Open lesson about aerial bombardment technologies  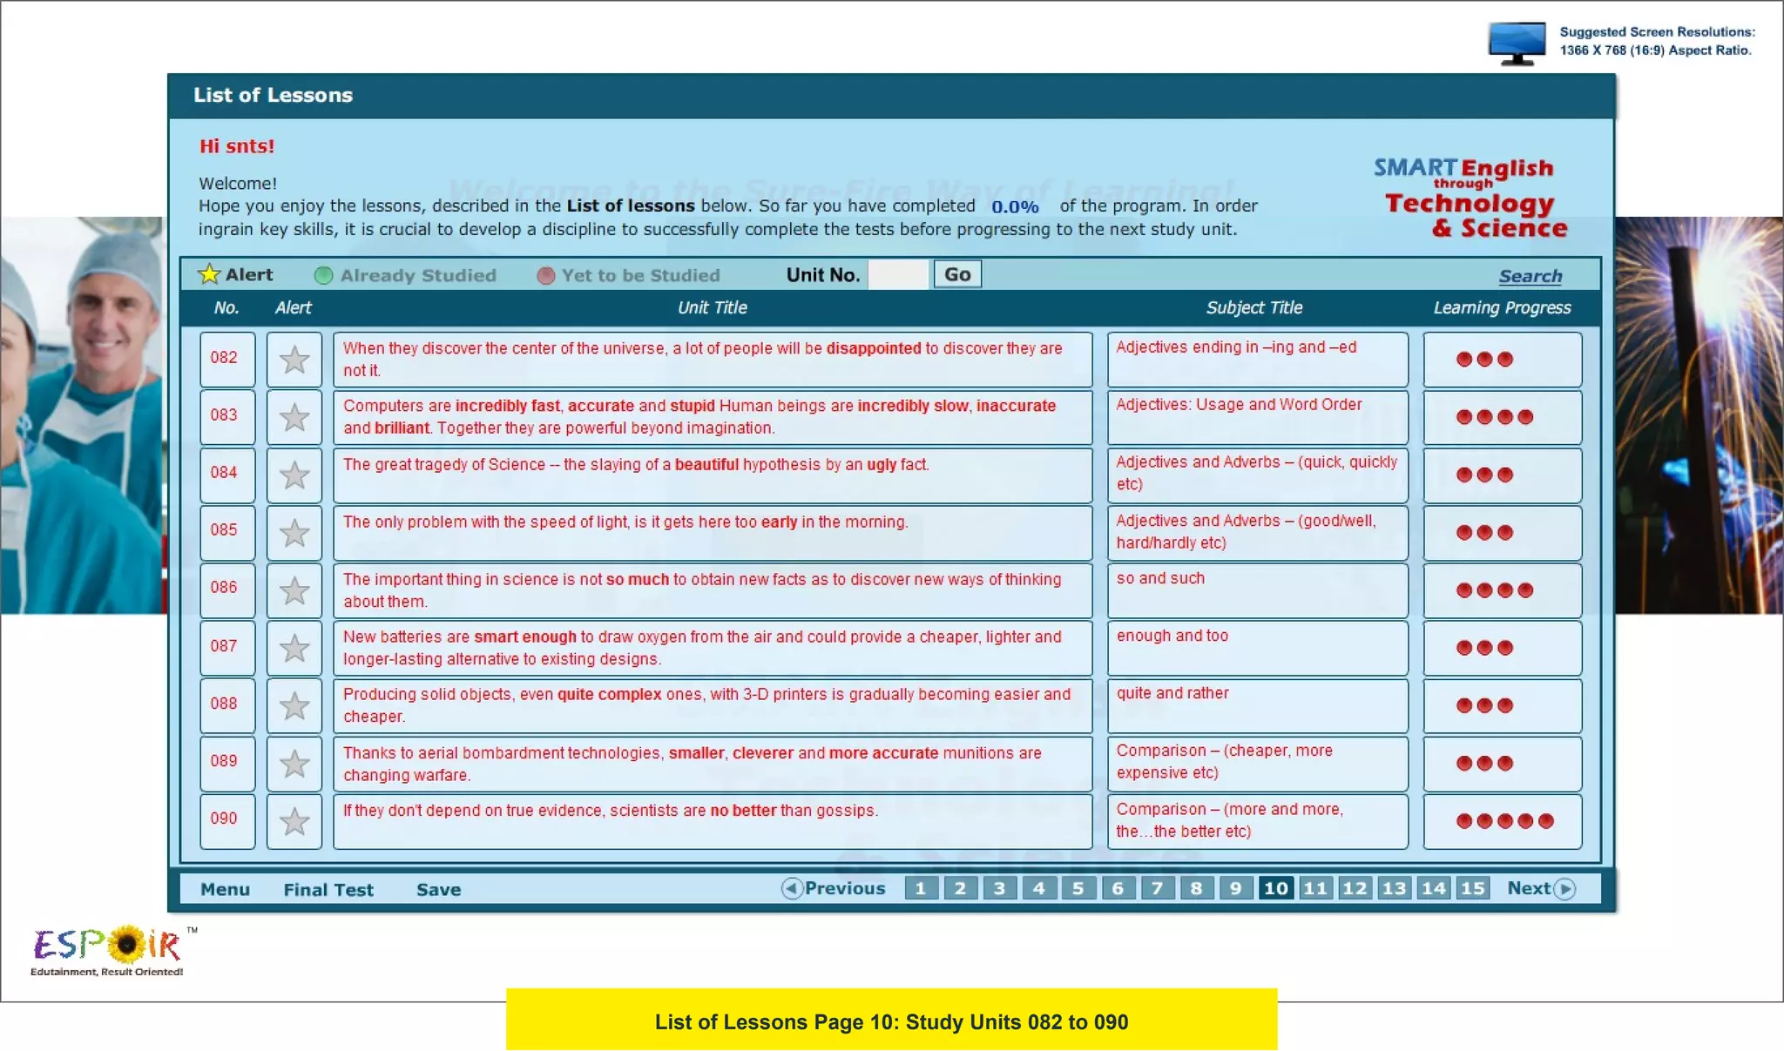pyautogui.click(x=713, y=764)
